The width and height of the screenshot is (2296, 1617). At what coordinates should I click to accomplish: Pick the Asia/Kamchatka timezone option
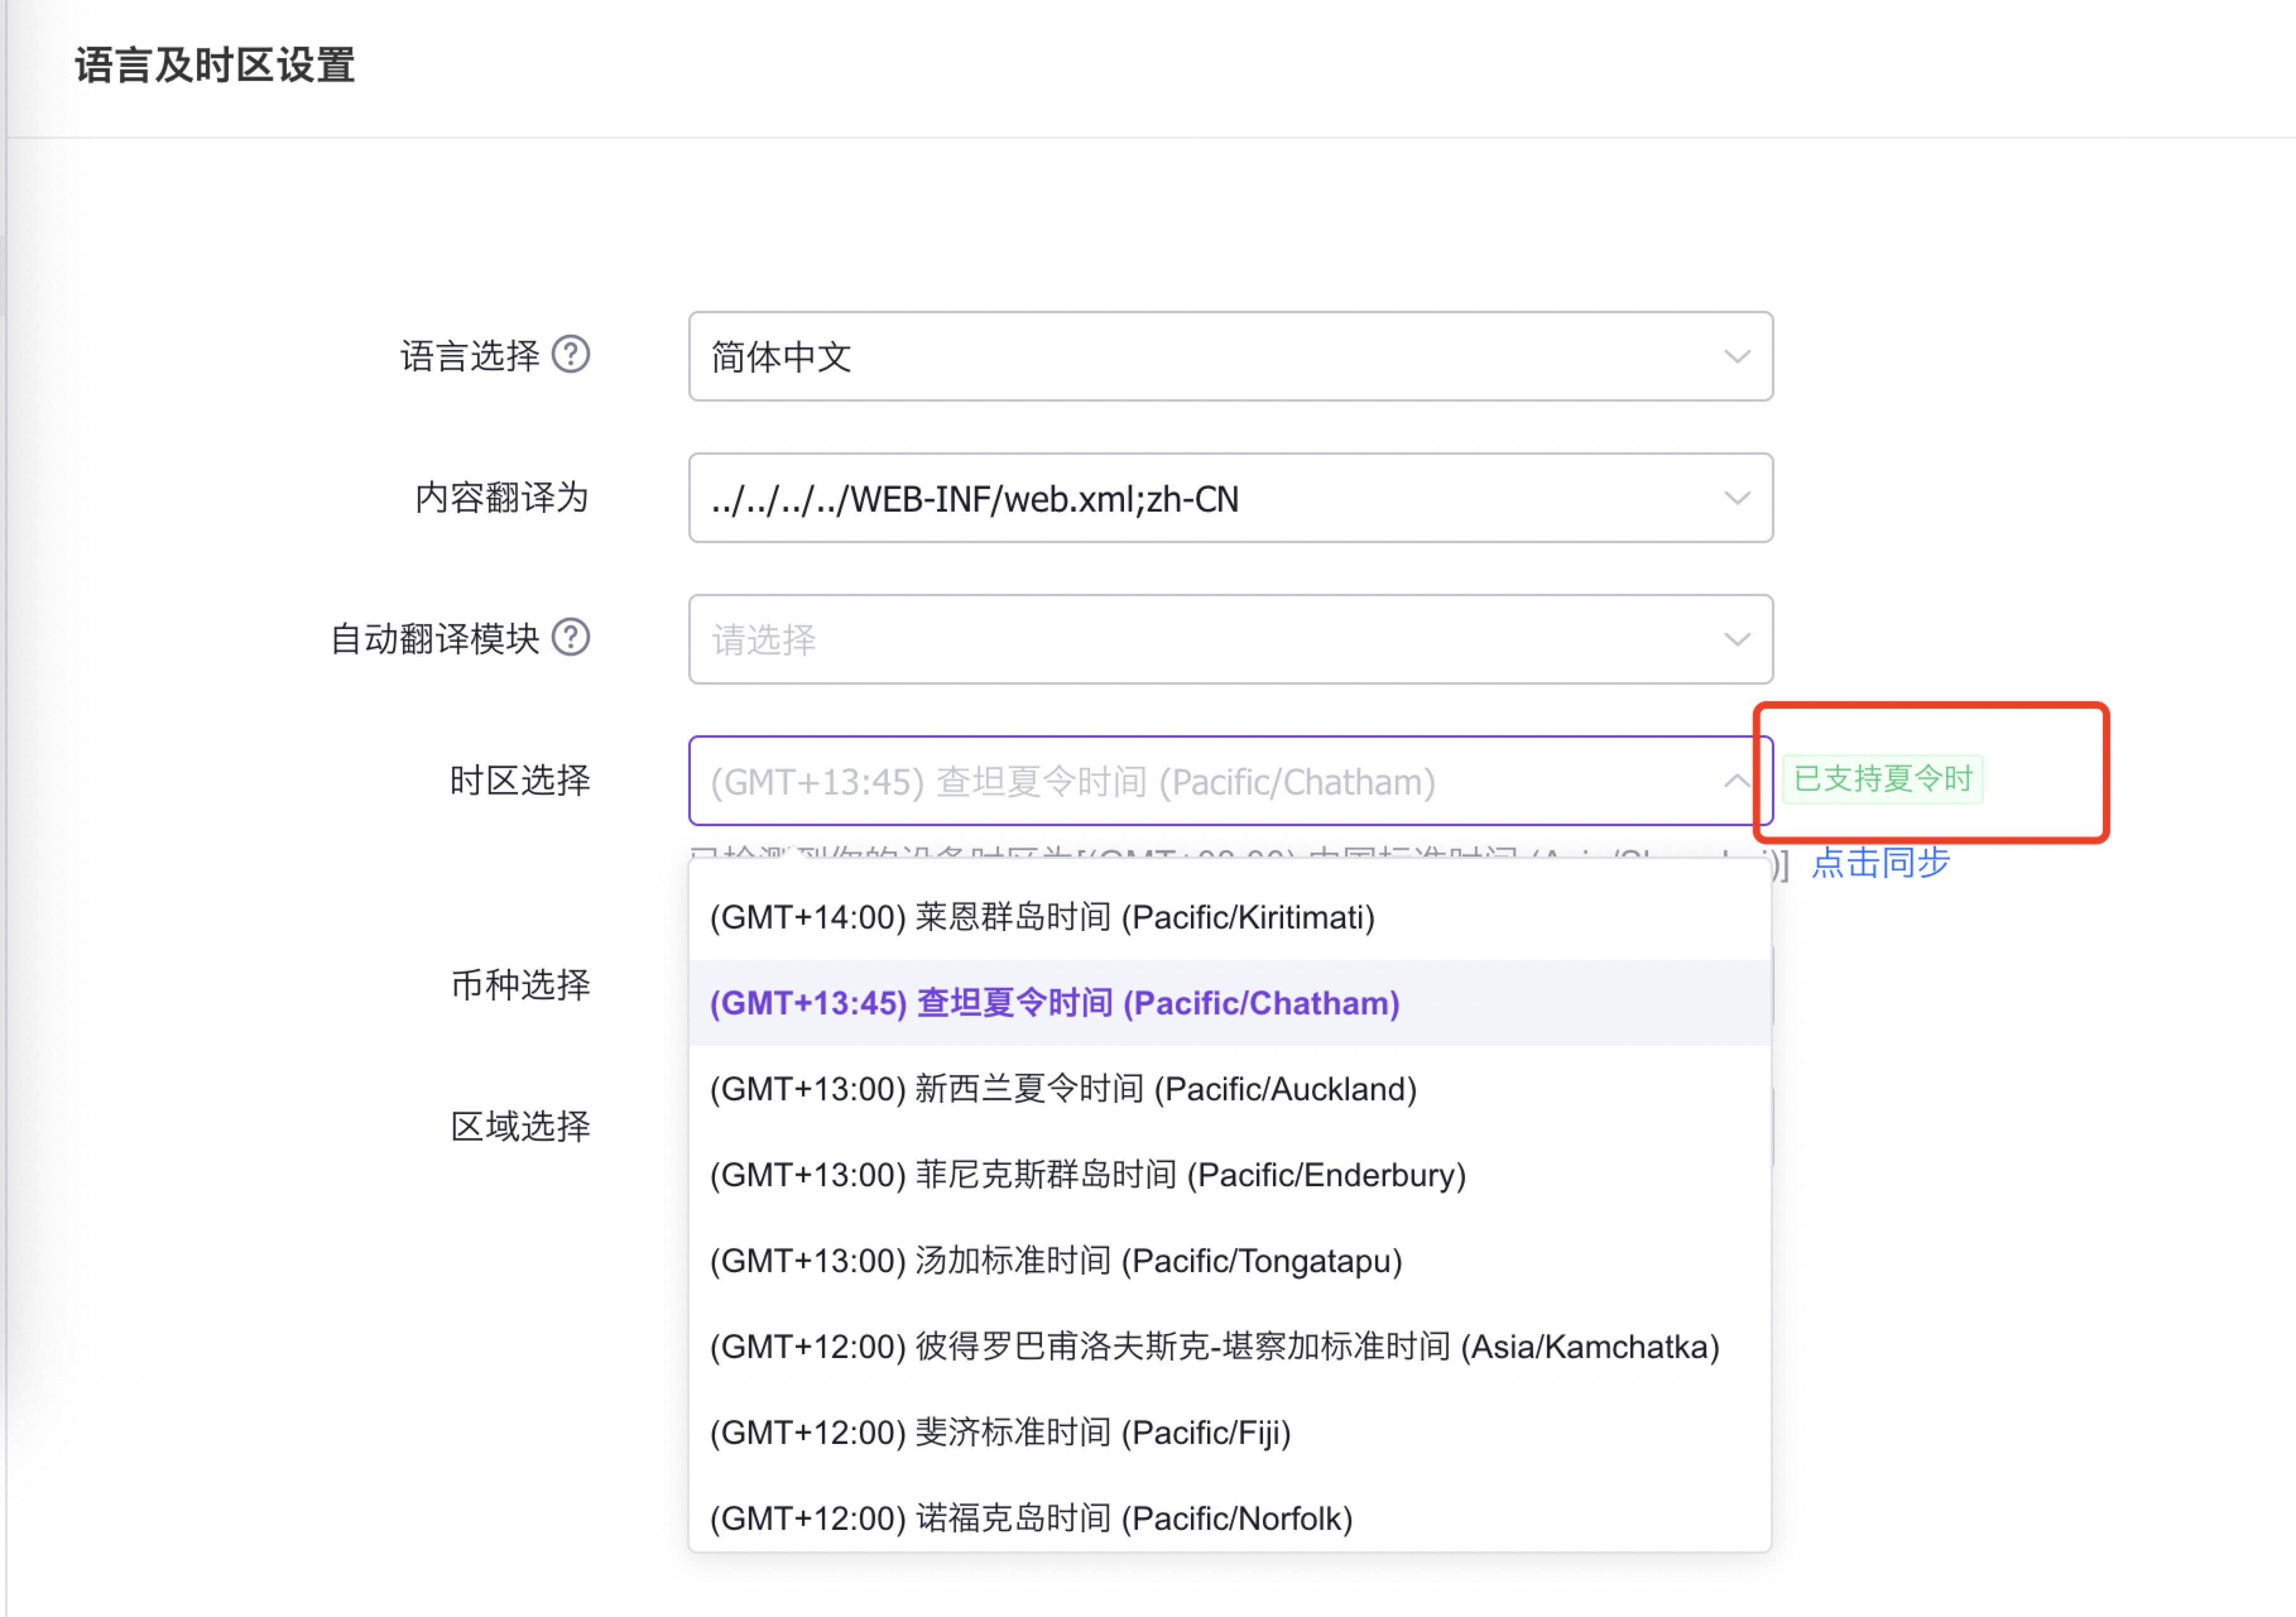1230,1347
